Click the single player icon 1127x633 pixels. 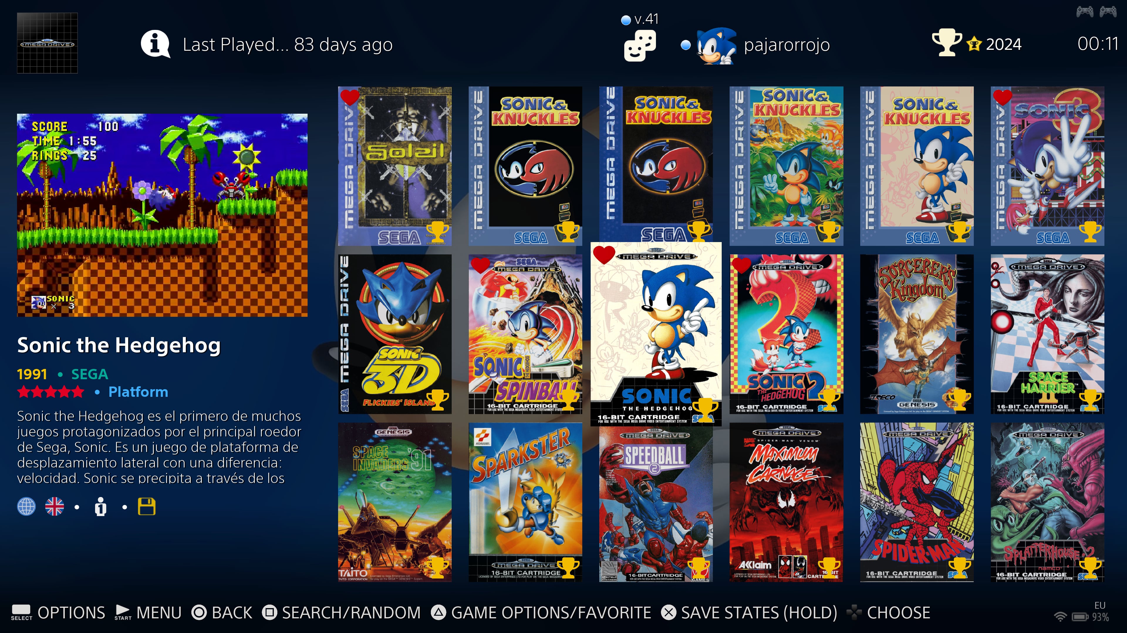[x=101, y=507]
